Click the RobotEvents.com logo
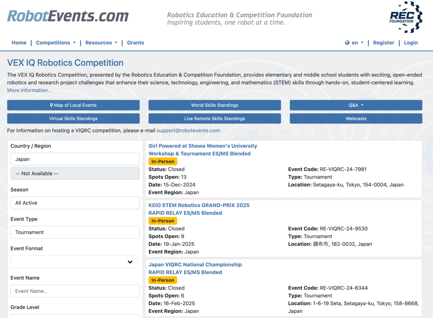Screen dimensions: 433x318 click(x=68, y=16)
